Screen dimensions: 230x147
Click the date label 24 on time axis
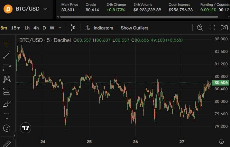(x=43, y=142)
